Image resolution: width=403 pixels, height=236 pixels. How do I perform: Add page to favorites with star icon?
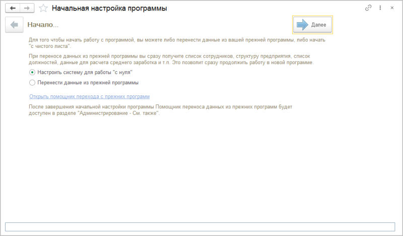pos(43,9)
